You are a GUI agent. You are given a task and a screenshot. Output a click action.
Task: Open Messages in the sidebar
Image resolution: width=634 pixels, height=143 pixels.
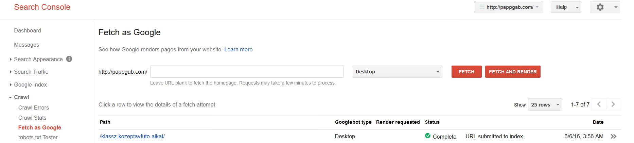coord(27,45)
